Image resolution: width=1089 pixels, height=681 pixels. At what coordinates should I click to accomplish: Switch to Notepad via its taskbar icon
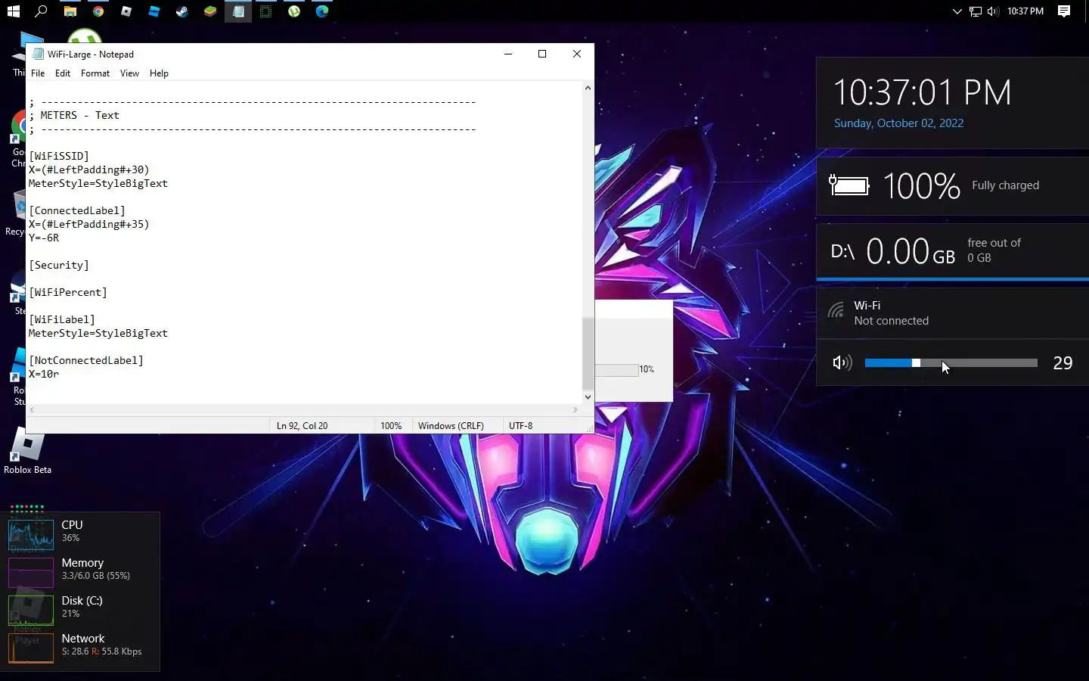[x=238, y=11]
